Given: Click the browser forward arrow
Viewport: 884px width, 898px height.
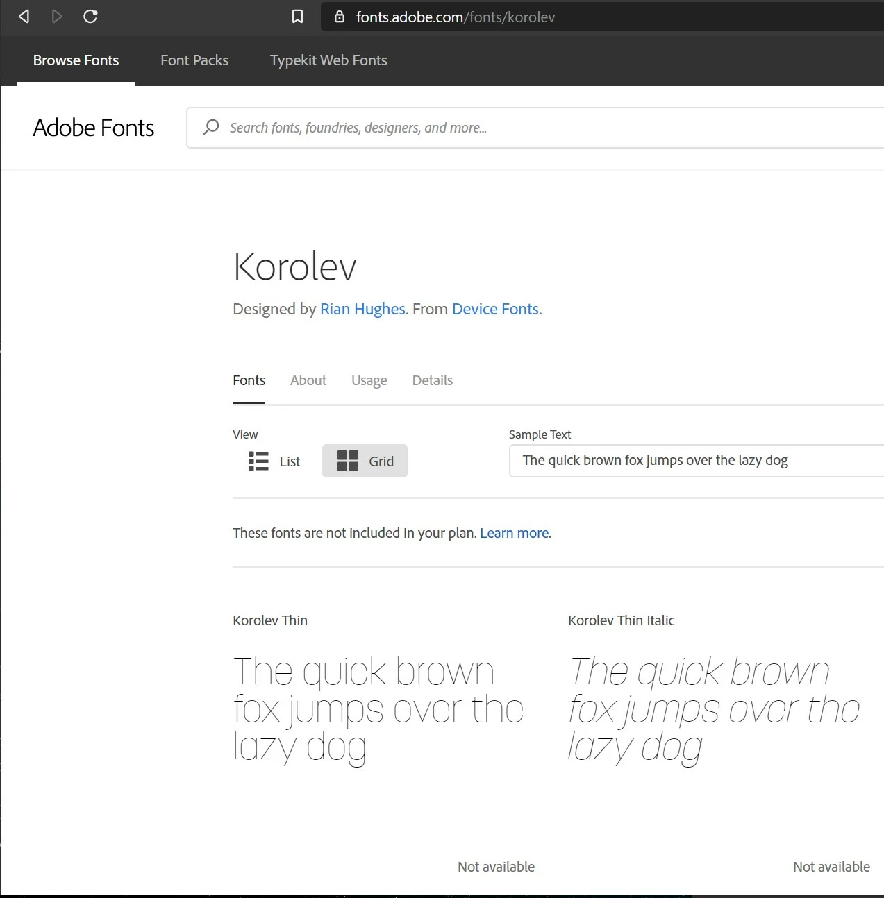Looking at the screenshot, I should point(57,17).
